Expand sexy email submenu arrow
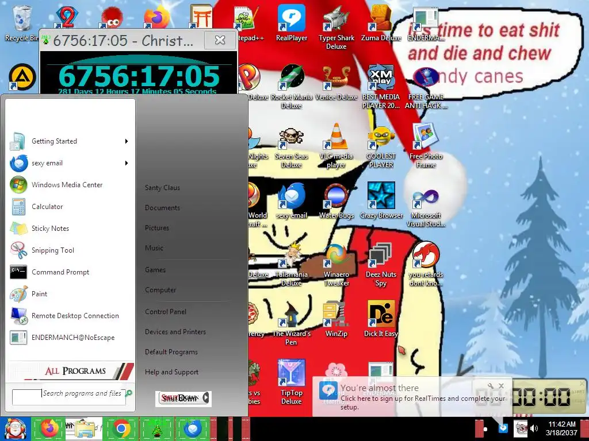 [127, 163]
